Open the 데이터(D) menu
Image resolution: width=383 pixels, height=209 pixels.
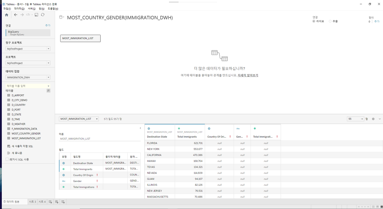(x=19, y=9)
